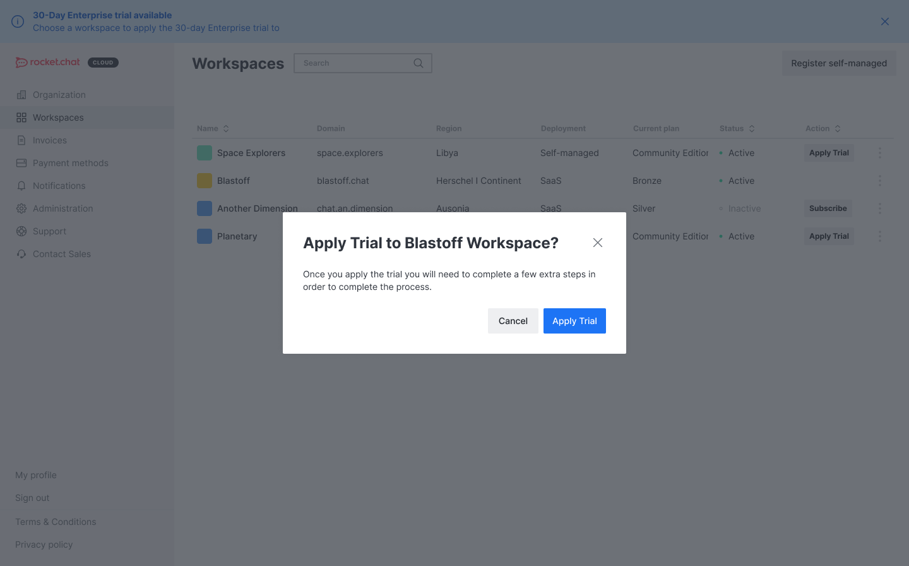Apply Trial for Planetary row
The image size is (909, 566).
[x=829, y=236]
